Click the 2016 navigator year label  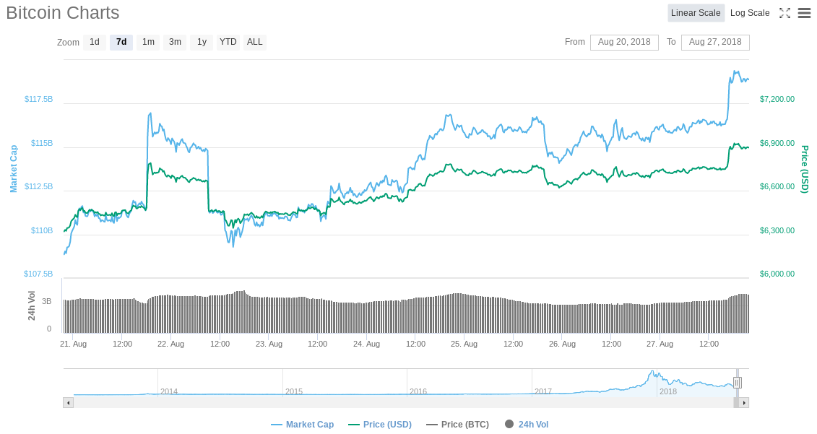coord(418,391)
